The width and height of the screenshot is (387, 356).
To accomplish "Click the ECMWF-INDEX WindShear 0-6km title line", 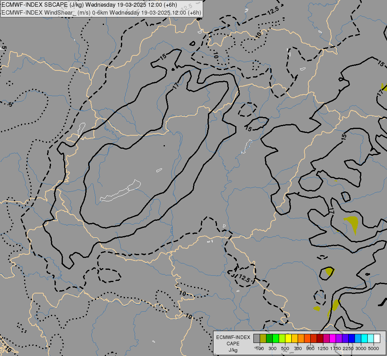I will pyautogui.click(x=102, y=12).
